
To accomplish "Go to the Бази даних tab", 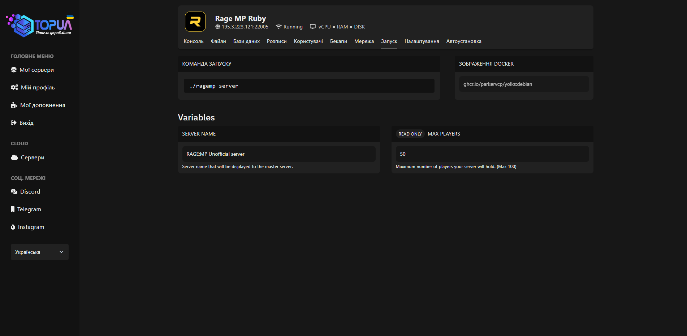I will coord(246,41).
